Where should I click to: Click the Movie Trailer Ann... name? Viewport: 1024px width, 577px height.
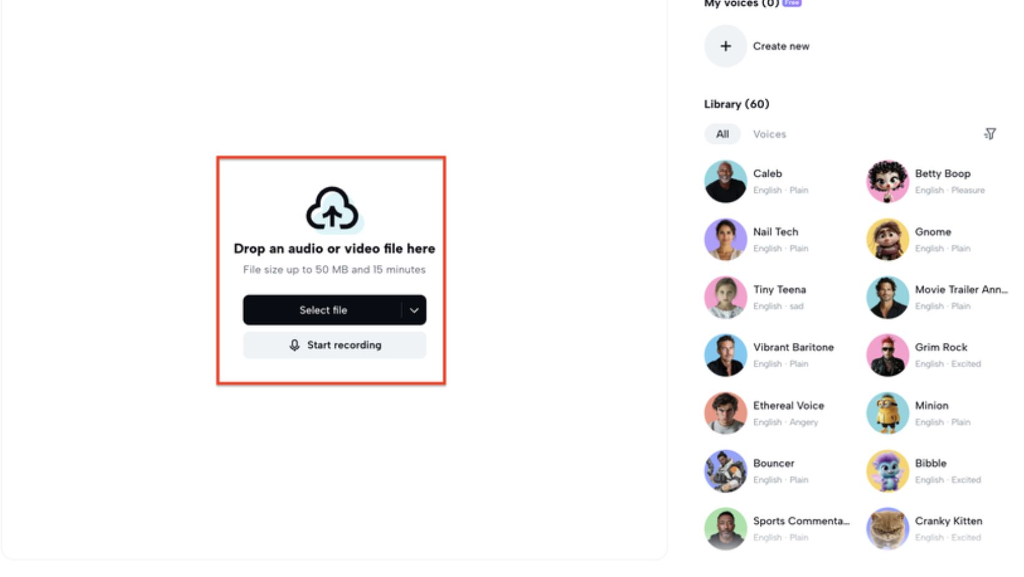point(961,290)
